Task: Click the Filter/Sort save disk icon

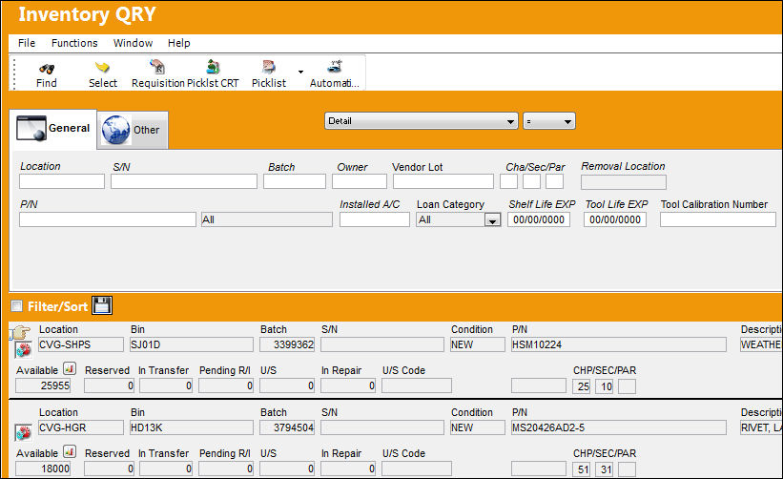Action: (102, 305)
